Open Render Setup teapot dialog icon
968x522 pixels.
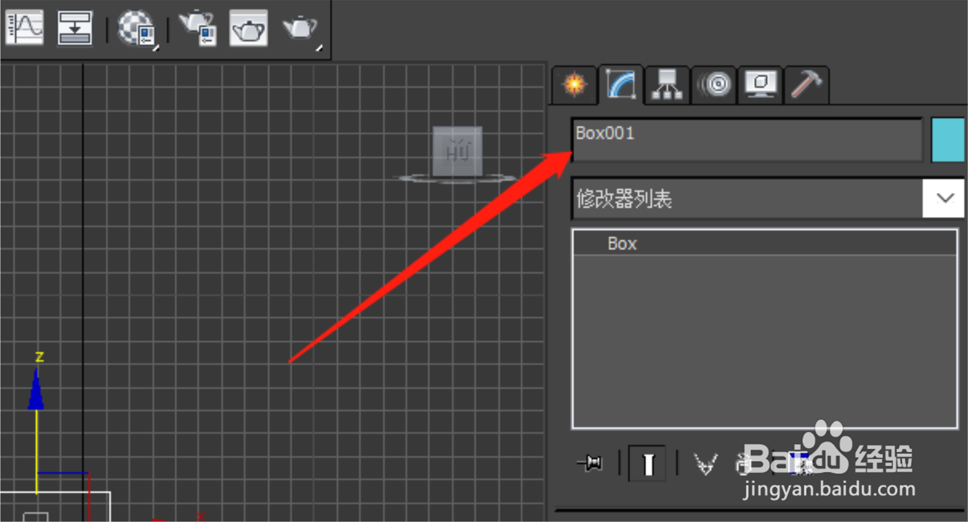198,28
